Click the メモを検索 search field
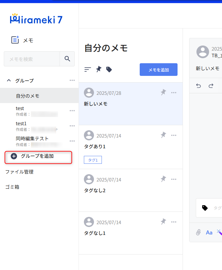This screenshot has height=270, width=222. pos(32,59)
